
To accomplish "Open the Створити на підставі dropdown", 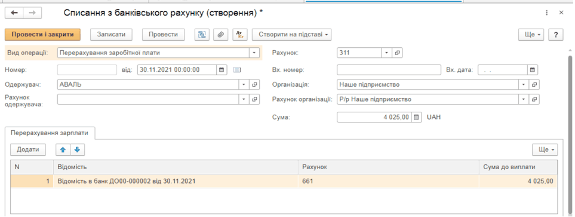I will [x=292, y=35].
